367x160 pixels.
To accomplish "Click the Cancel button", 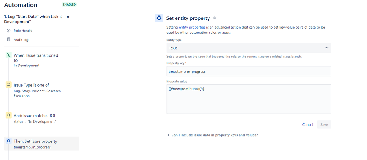I will click(307, 125).
